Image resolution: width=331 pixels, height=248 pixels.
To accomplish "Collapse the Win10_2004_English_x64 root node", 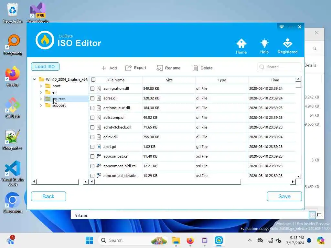I will point(34,79).
